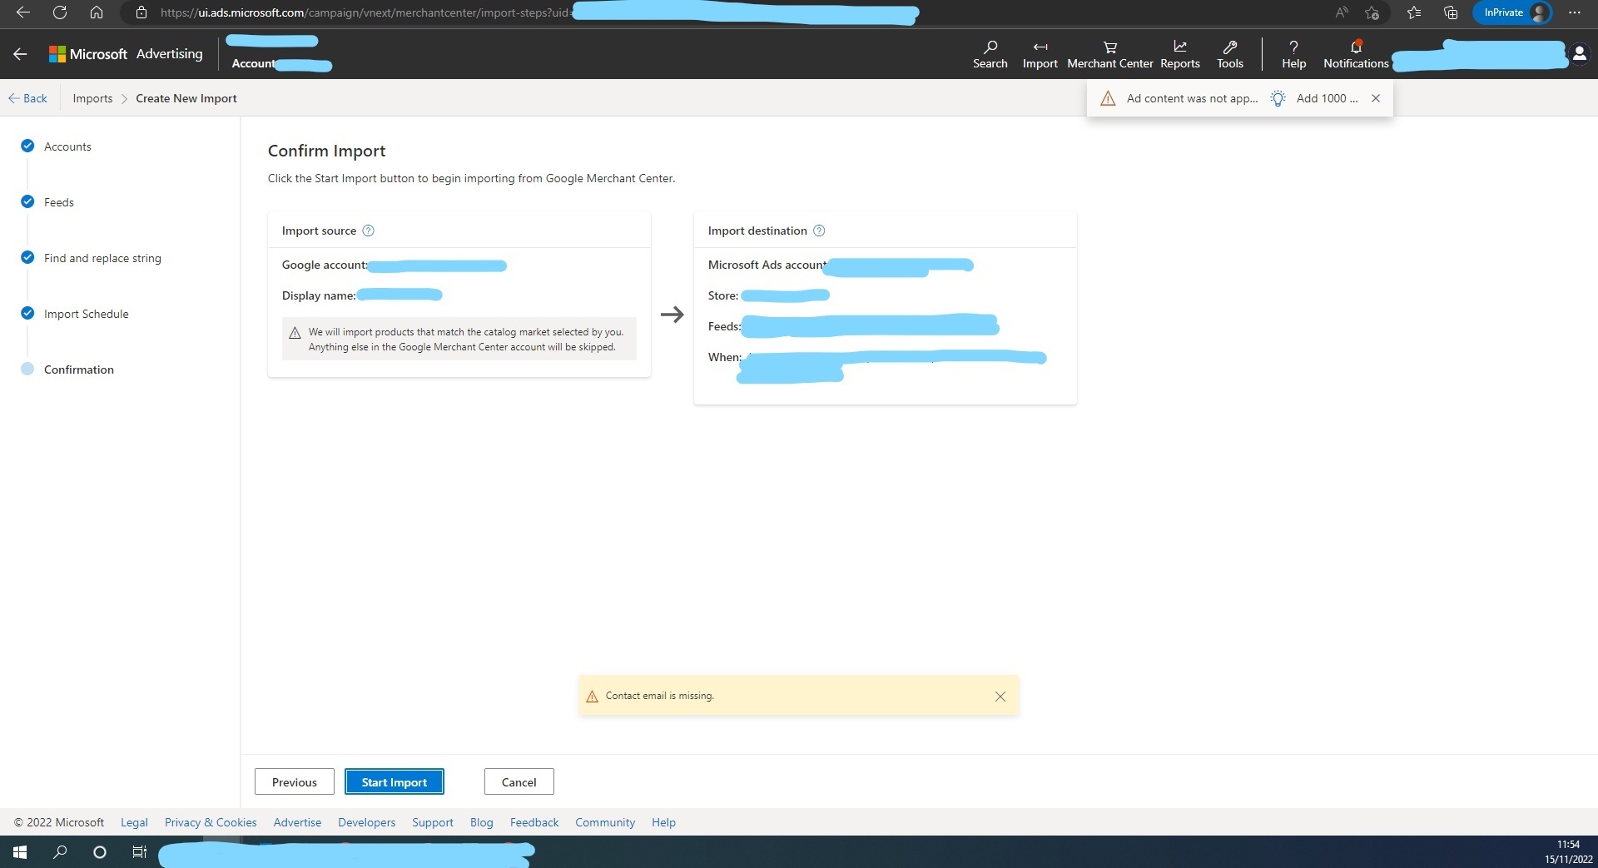
Task: Go to the Import Schedule step
Action: point(86,314)
